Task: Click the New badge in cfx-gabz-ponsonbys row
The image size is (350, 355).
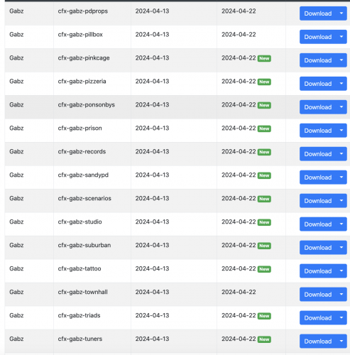Action: (x=264, y=105)
